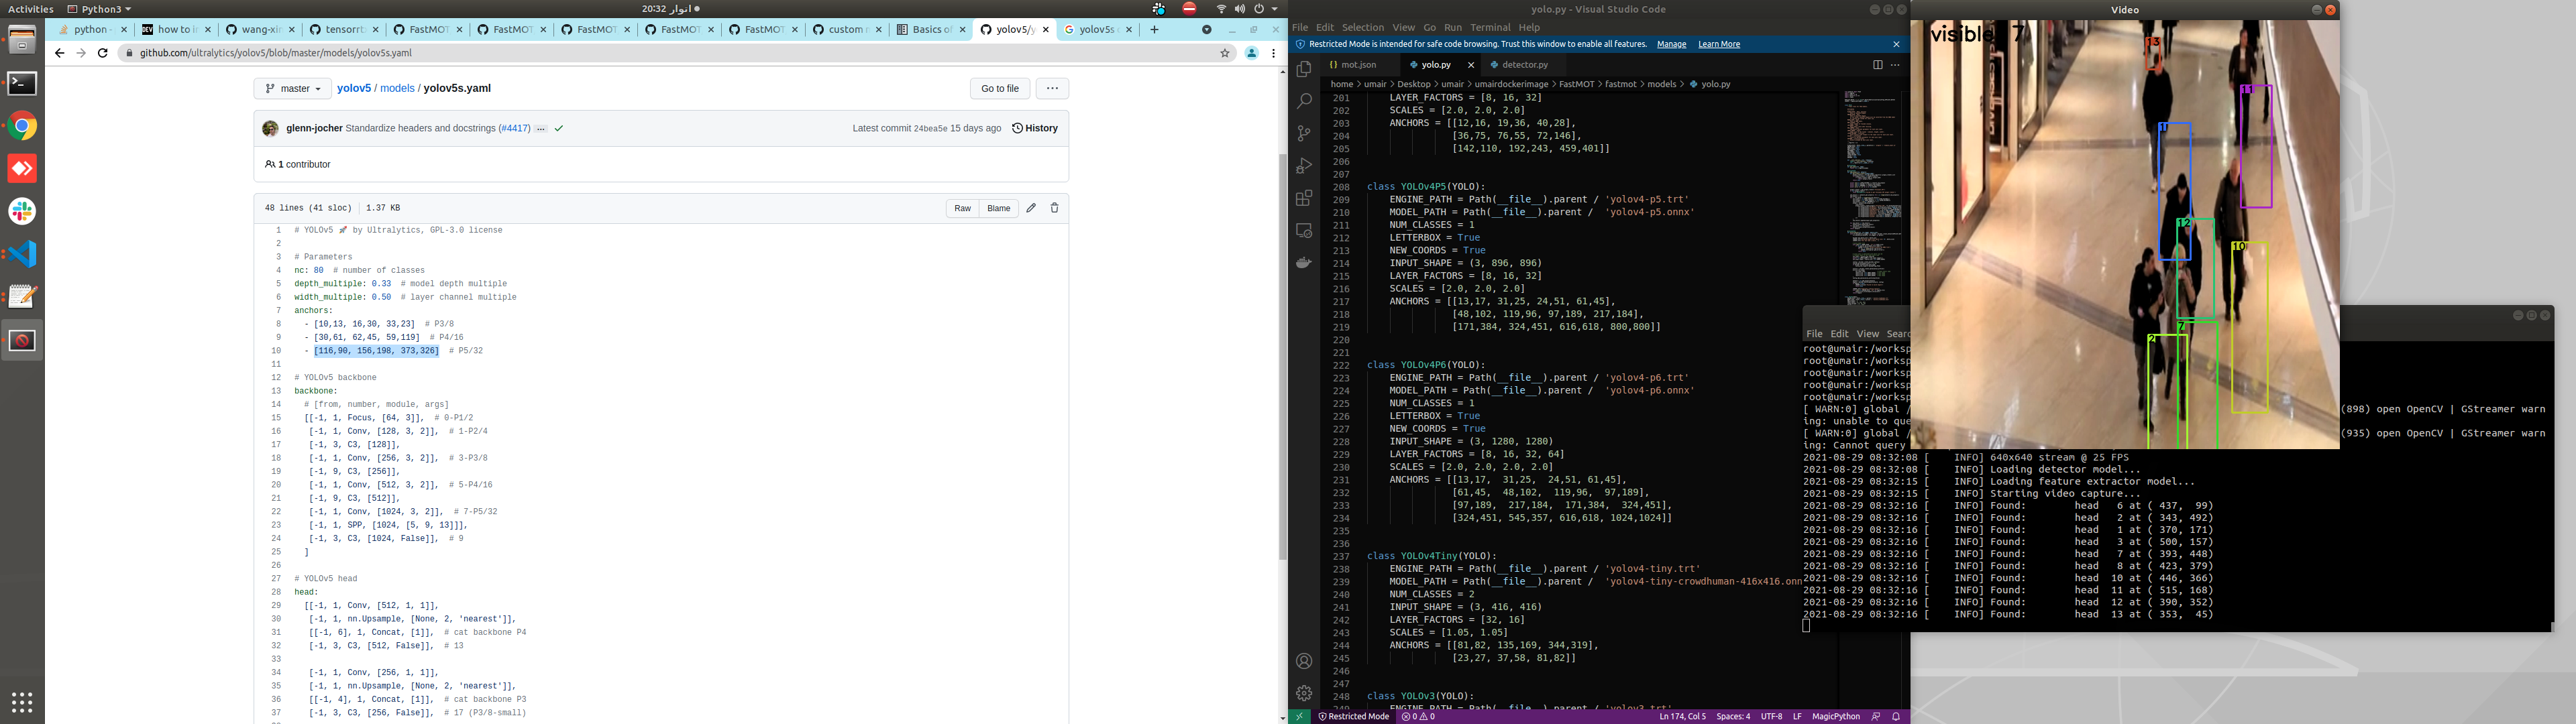Click the pencil edit file icon on GitHub
The height and width of the screenshot is (724, 2576).
coord(1031,208)
